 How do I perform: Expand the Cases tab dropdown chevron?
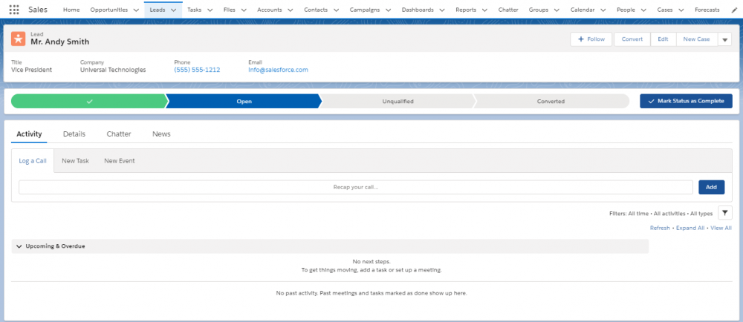coord(681,10)
